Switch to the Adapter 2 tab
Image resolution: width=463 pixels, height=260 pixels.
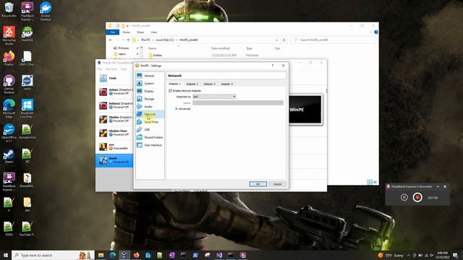pos(192,84)
